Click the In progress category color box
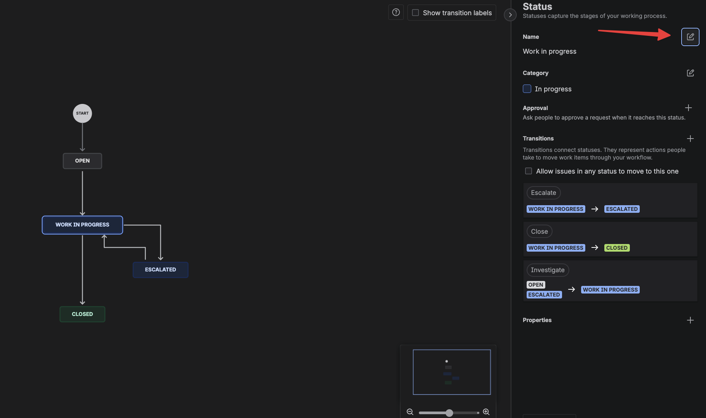Viewport: 706px width, 418px height. (527, 89)
